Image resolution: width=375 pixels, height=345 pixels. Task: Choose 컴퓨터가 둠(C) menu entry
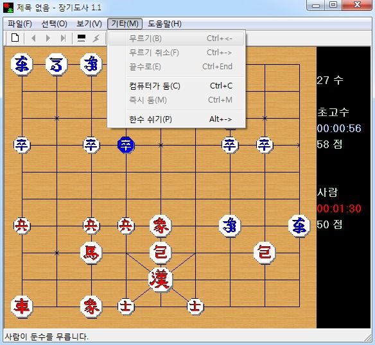coord(177,86)
